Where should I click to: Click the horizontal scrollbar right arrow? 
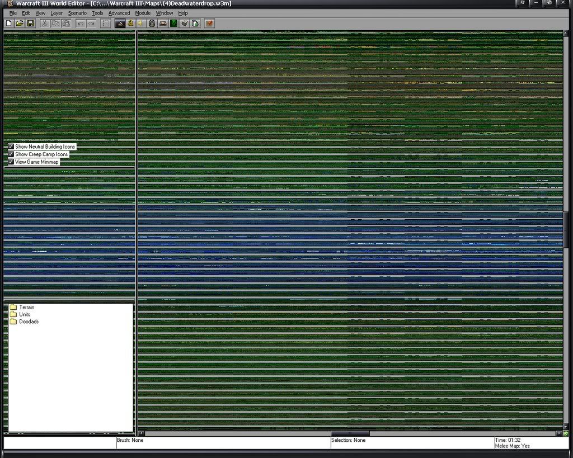pos(559,433)
